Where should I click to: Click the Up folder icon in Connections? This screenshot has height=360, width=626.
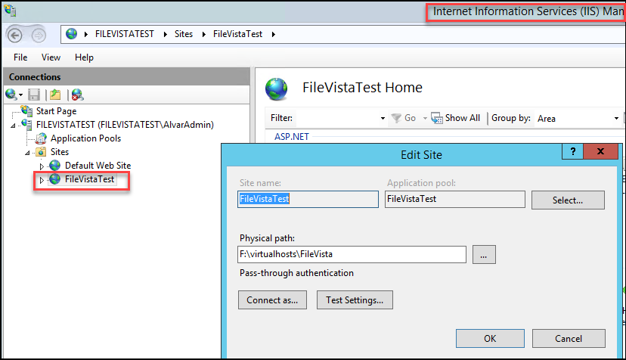pos(55,95)
